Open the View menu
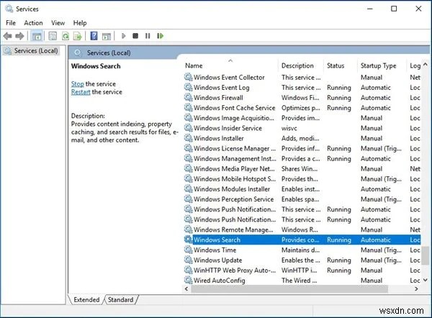432x318 pixels. pyautogui.click(x=58, y=23)
